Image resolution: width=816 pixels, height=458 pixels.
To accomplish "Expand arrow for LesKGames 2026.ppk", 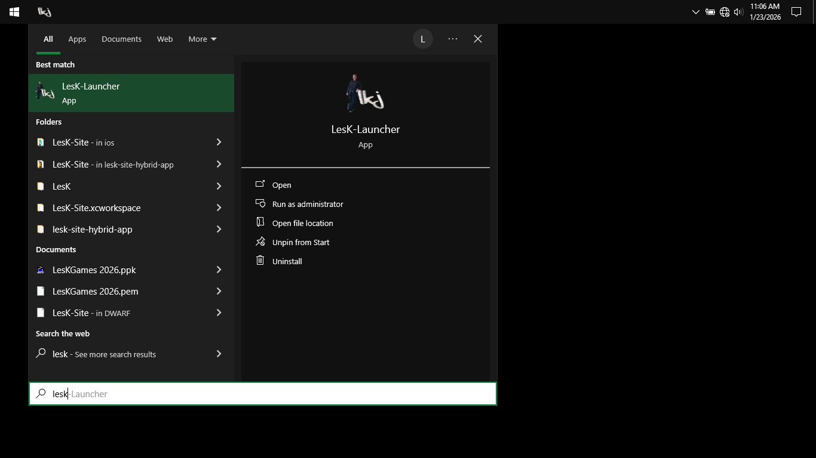I will click(x=219, y=270).
